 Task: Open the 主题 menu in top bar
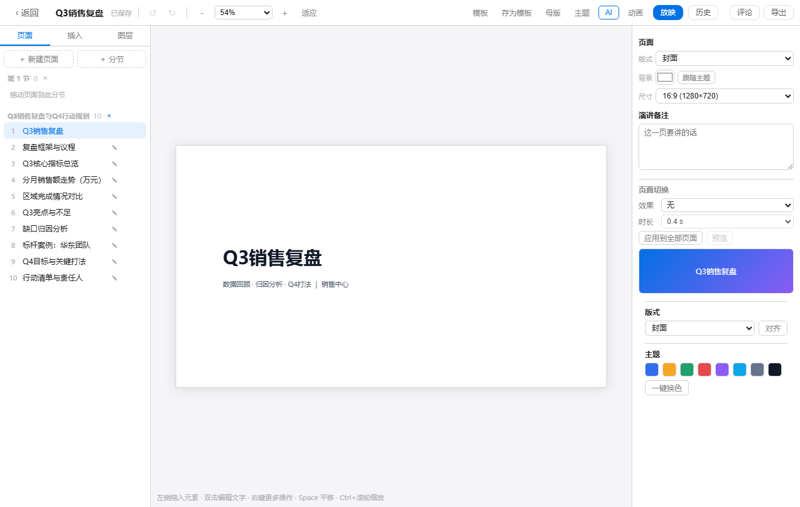tap(582, 13)
